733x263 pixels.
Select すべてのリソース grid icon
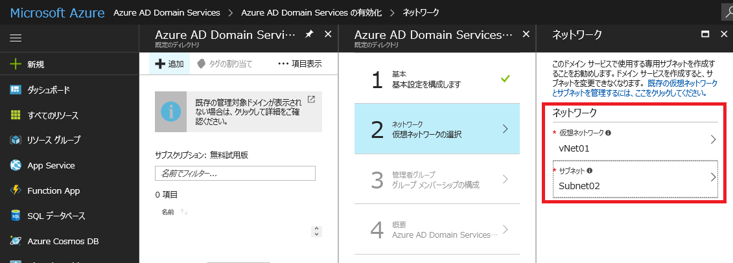[16, 115]
